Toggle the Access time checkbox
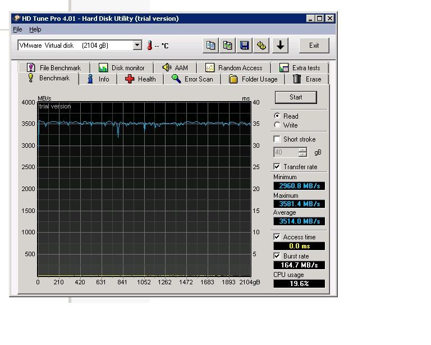The image size is (431, 345). tap(277, 237)
